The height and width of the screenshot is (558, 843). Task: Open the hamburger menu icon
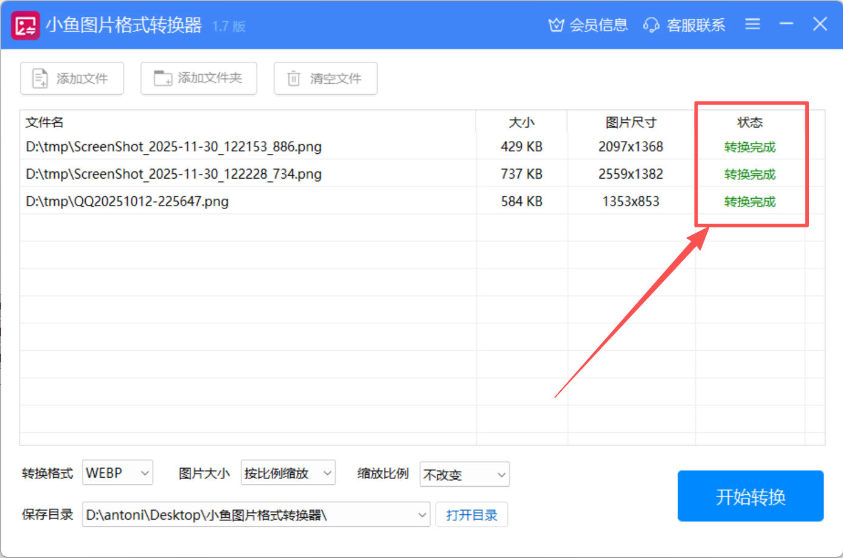[752, 24]
